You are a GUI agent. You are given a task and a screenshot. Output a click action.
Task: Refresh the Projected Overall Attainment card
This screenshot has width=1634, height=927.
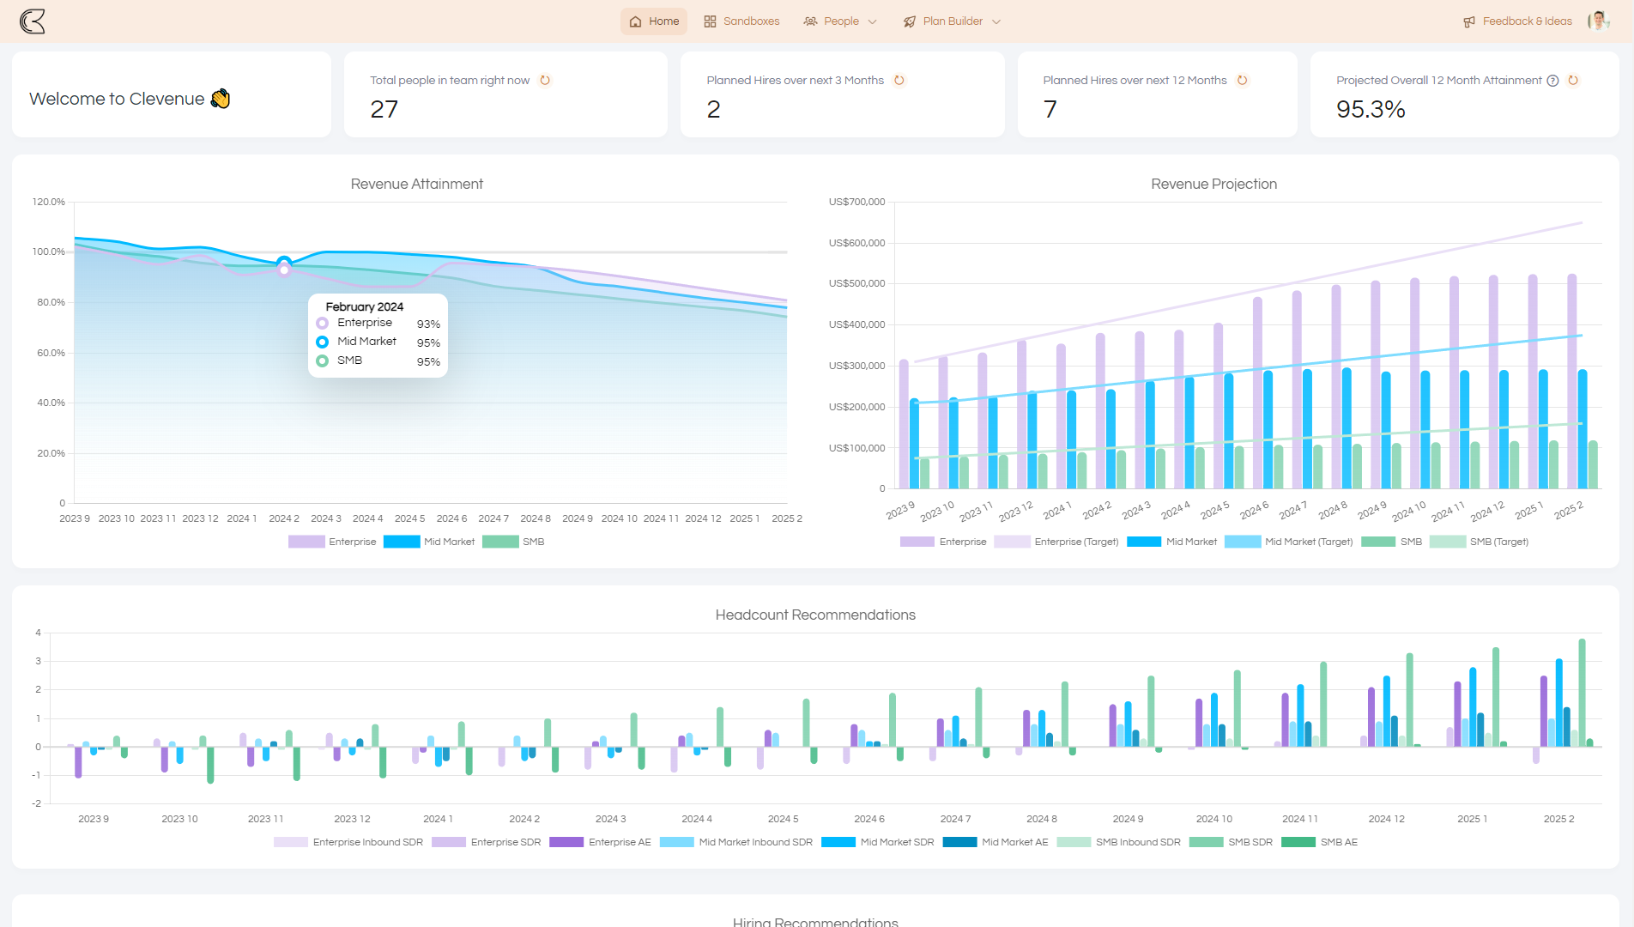tap(1573, 81)
